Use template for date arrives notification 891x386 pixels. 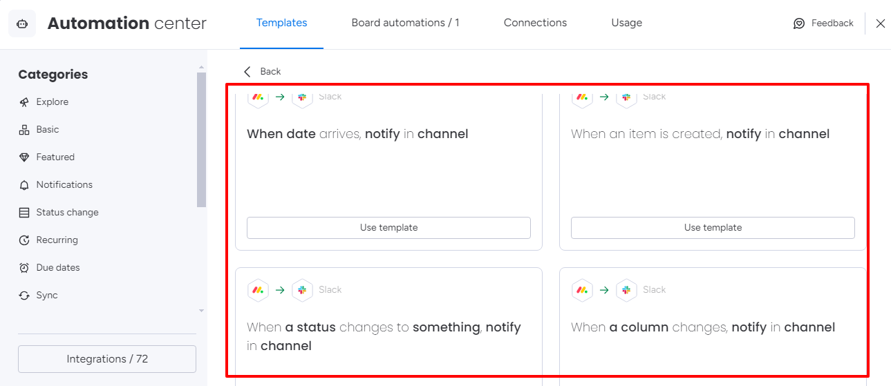(388, 227)
